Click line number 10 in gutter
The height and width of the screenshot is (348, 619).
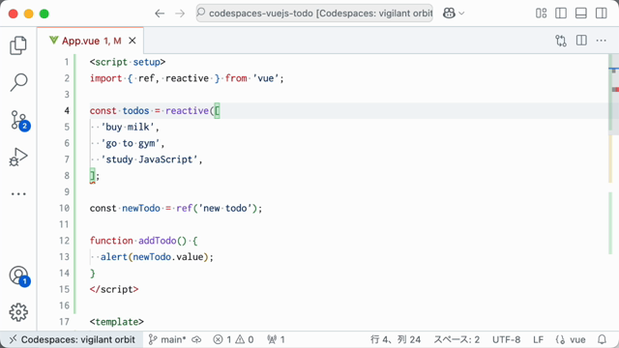pyautogui.click(x=65, y=209)
